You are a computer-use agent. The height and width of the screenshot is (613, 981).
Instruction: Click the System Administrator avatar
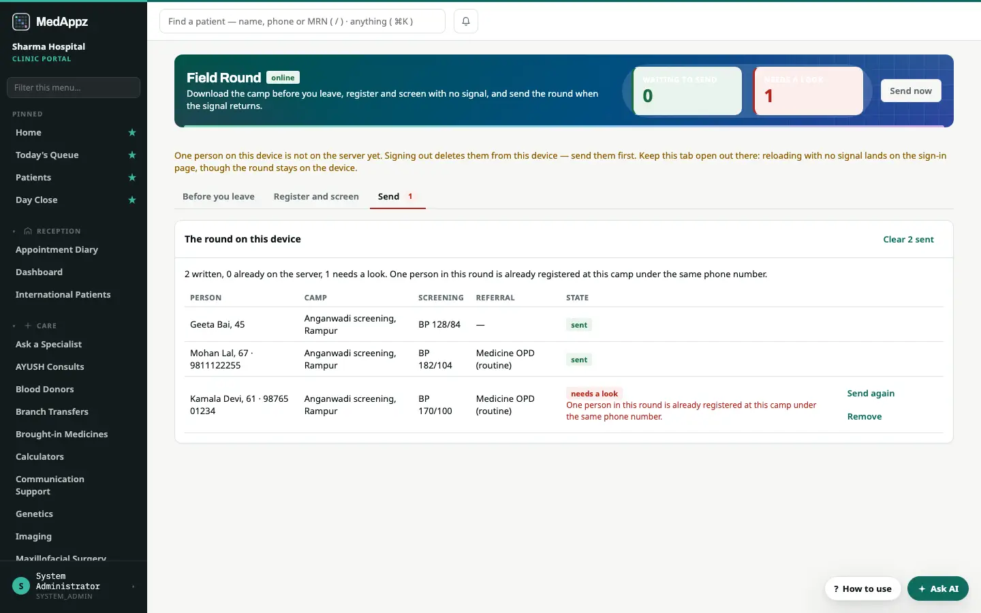point(21,586)
